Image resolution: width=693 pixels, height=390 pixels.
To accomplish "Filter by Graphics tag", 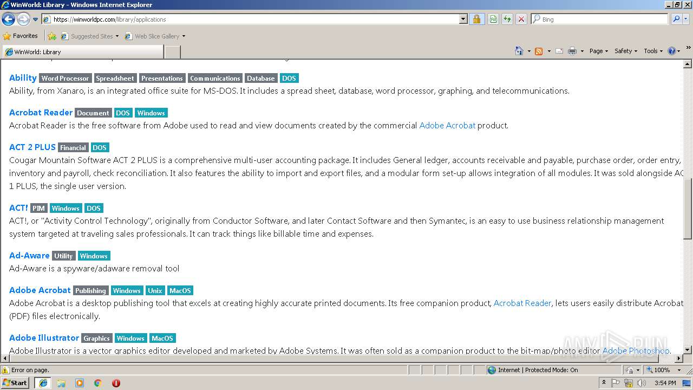I will (96, 339).
